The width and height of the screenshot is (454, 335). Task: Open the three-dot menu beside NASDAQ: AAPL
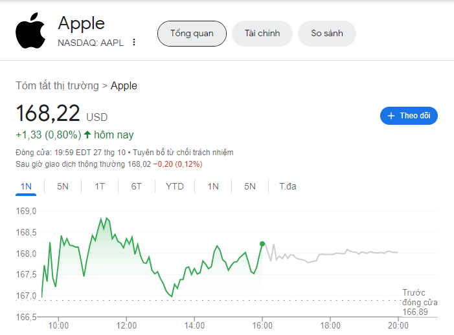pyautogui.click(x=134, y=43)
